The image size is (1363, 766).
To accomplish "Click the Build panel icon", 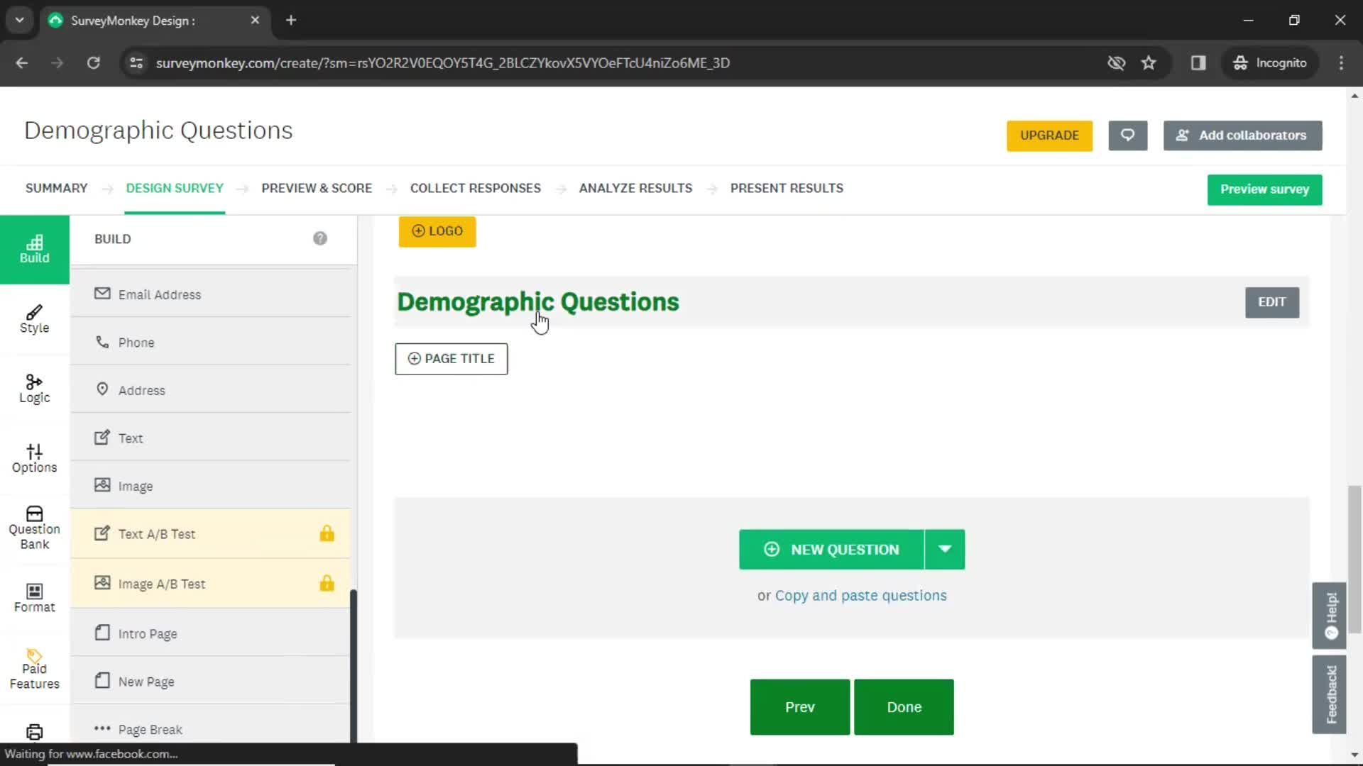I will click(x=33, y=248).
